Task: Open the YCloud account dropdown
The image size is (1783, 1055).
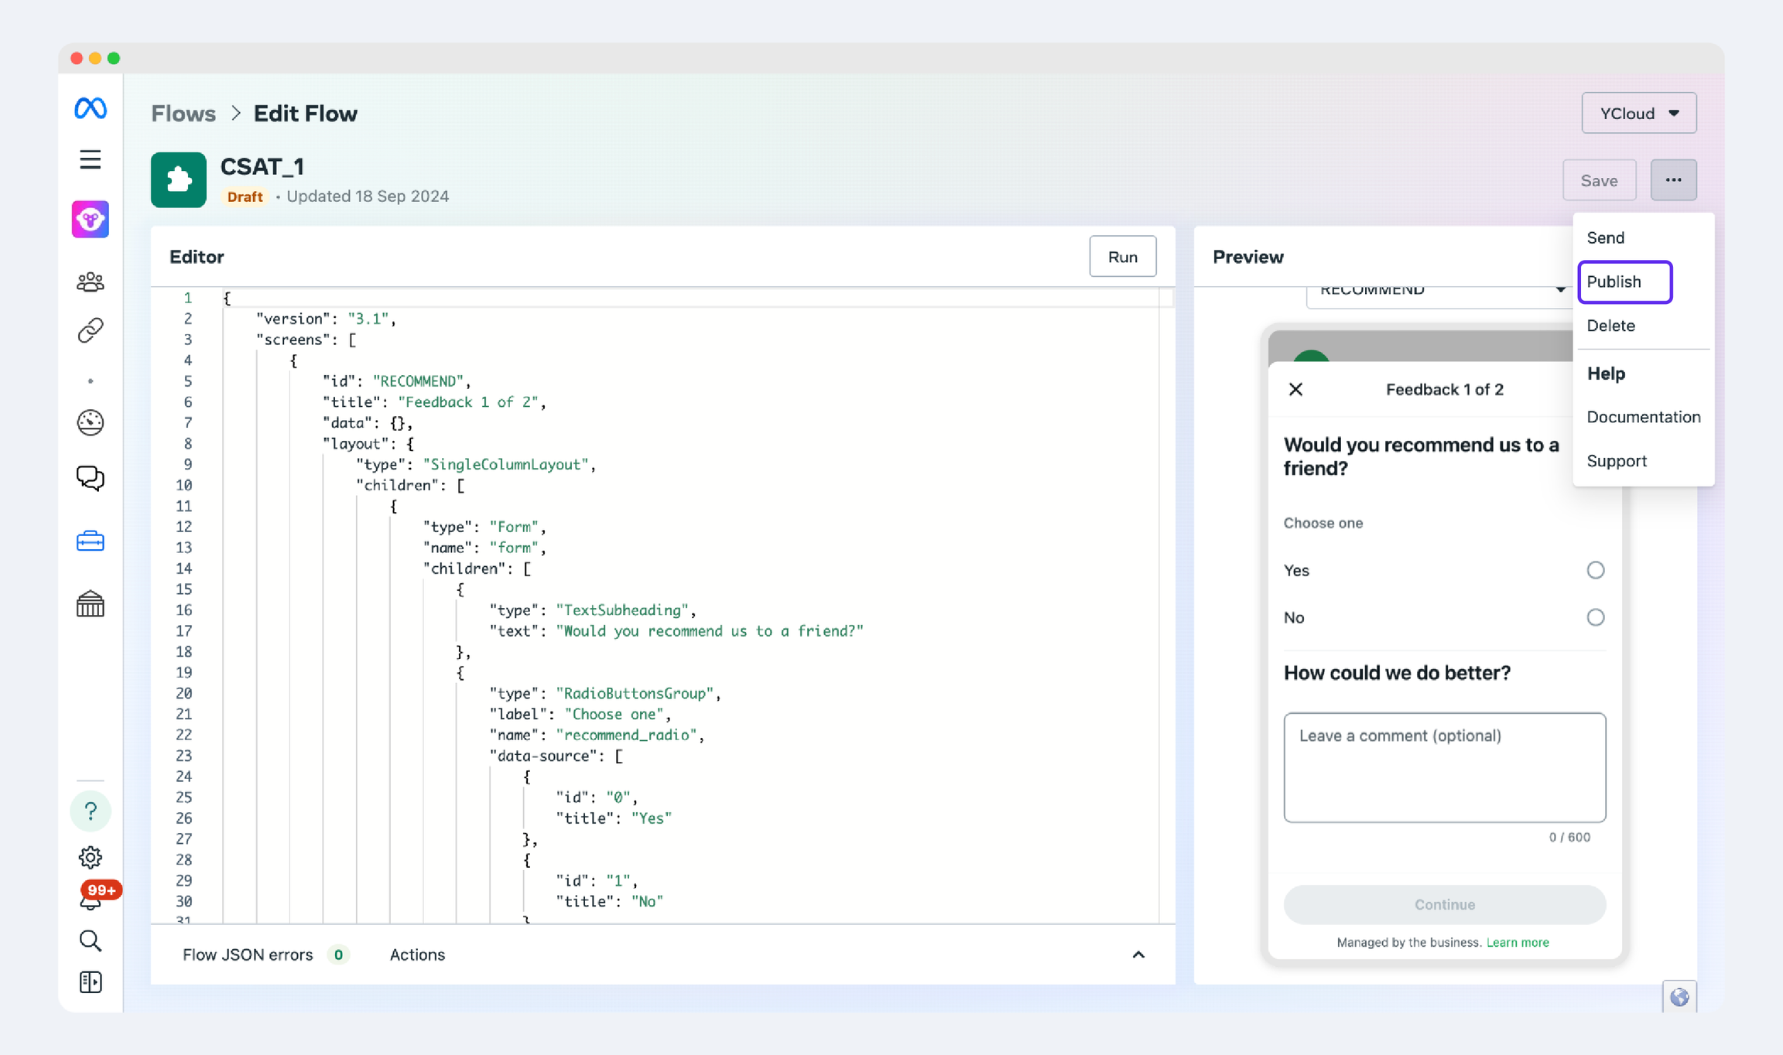Action: 1638,113
